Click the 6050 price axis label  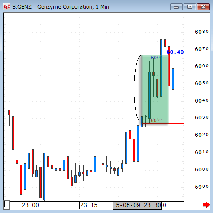point(202,83)
